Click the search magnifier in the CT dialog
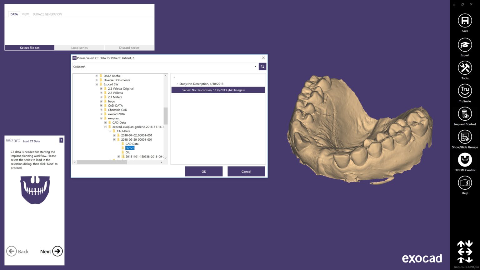This screenshot has width=480, height=270. pos(262,67)
